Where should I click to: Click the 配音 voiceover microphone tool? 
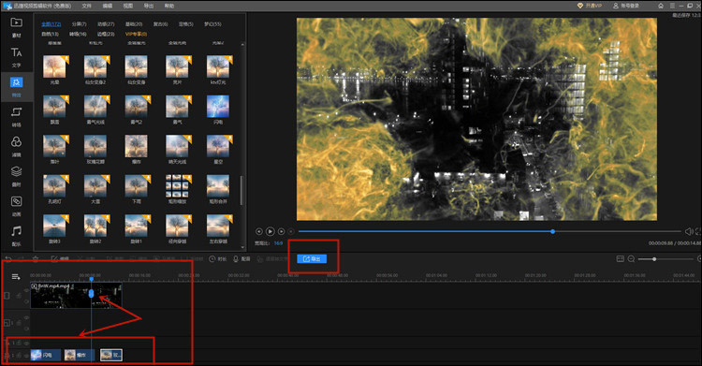tap(241, 259)
